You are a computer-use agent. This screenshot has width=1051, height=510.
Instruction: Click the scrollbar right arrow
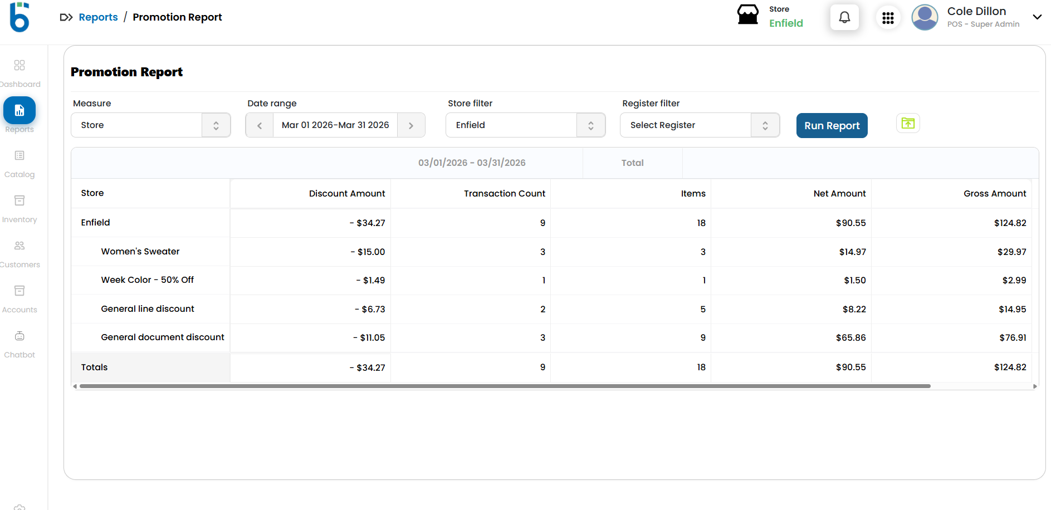click(1035, 386)
